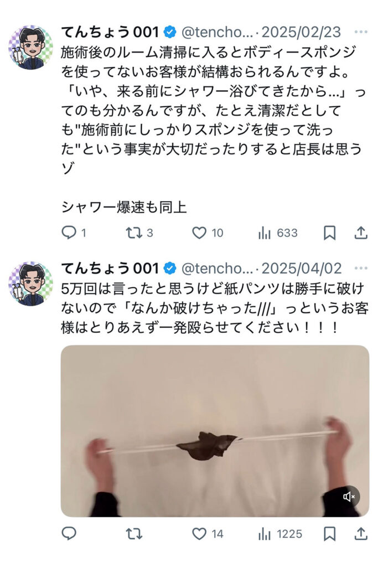This screenshot has height=567, width=378.
Task: Like the tweet with 10 likes
Action: pos(208,233)
